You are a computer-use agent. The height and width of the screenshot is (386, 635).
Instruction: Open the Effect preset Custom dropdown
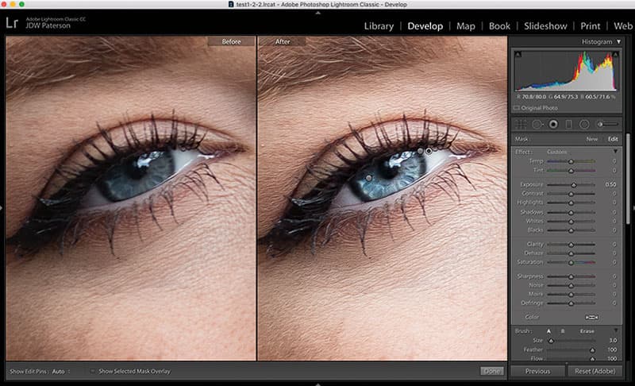(x=557, y=152)
